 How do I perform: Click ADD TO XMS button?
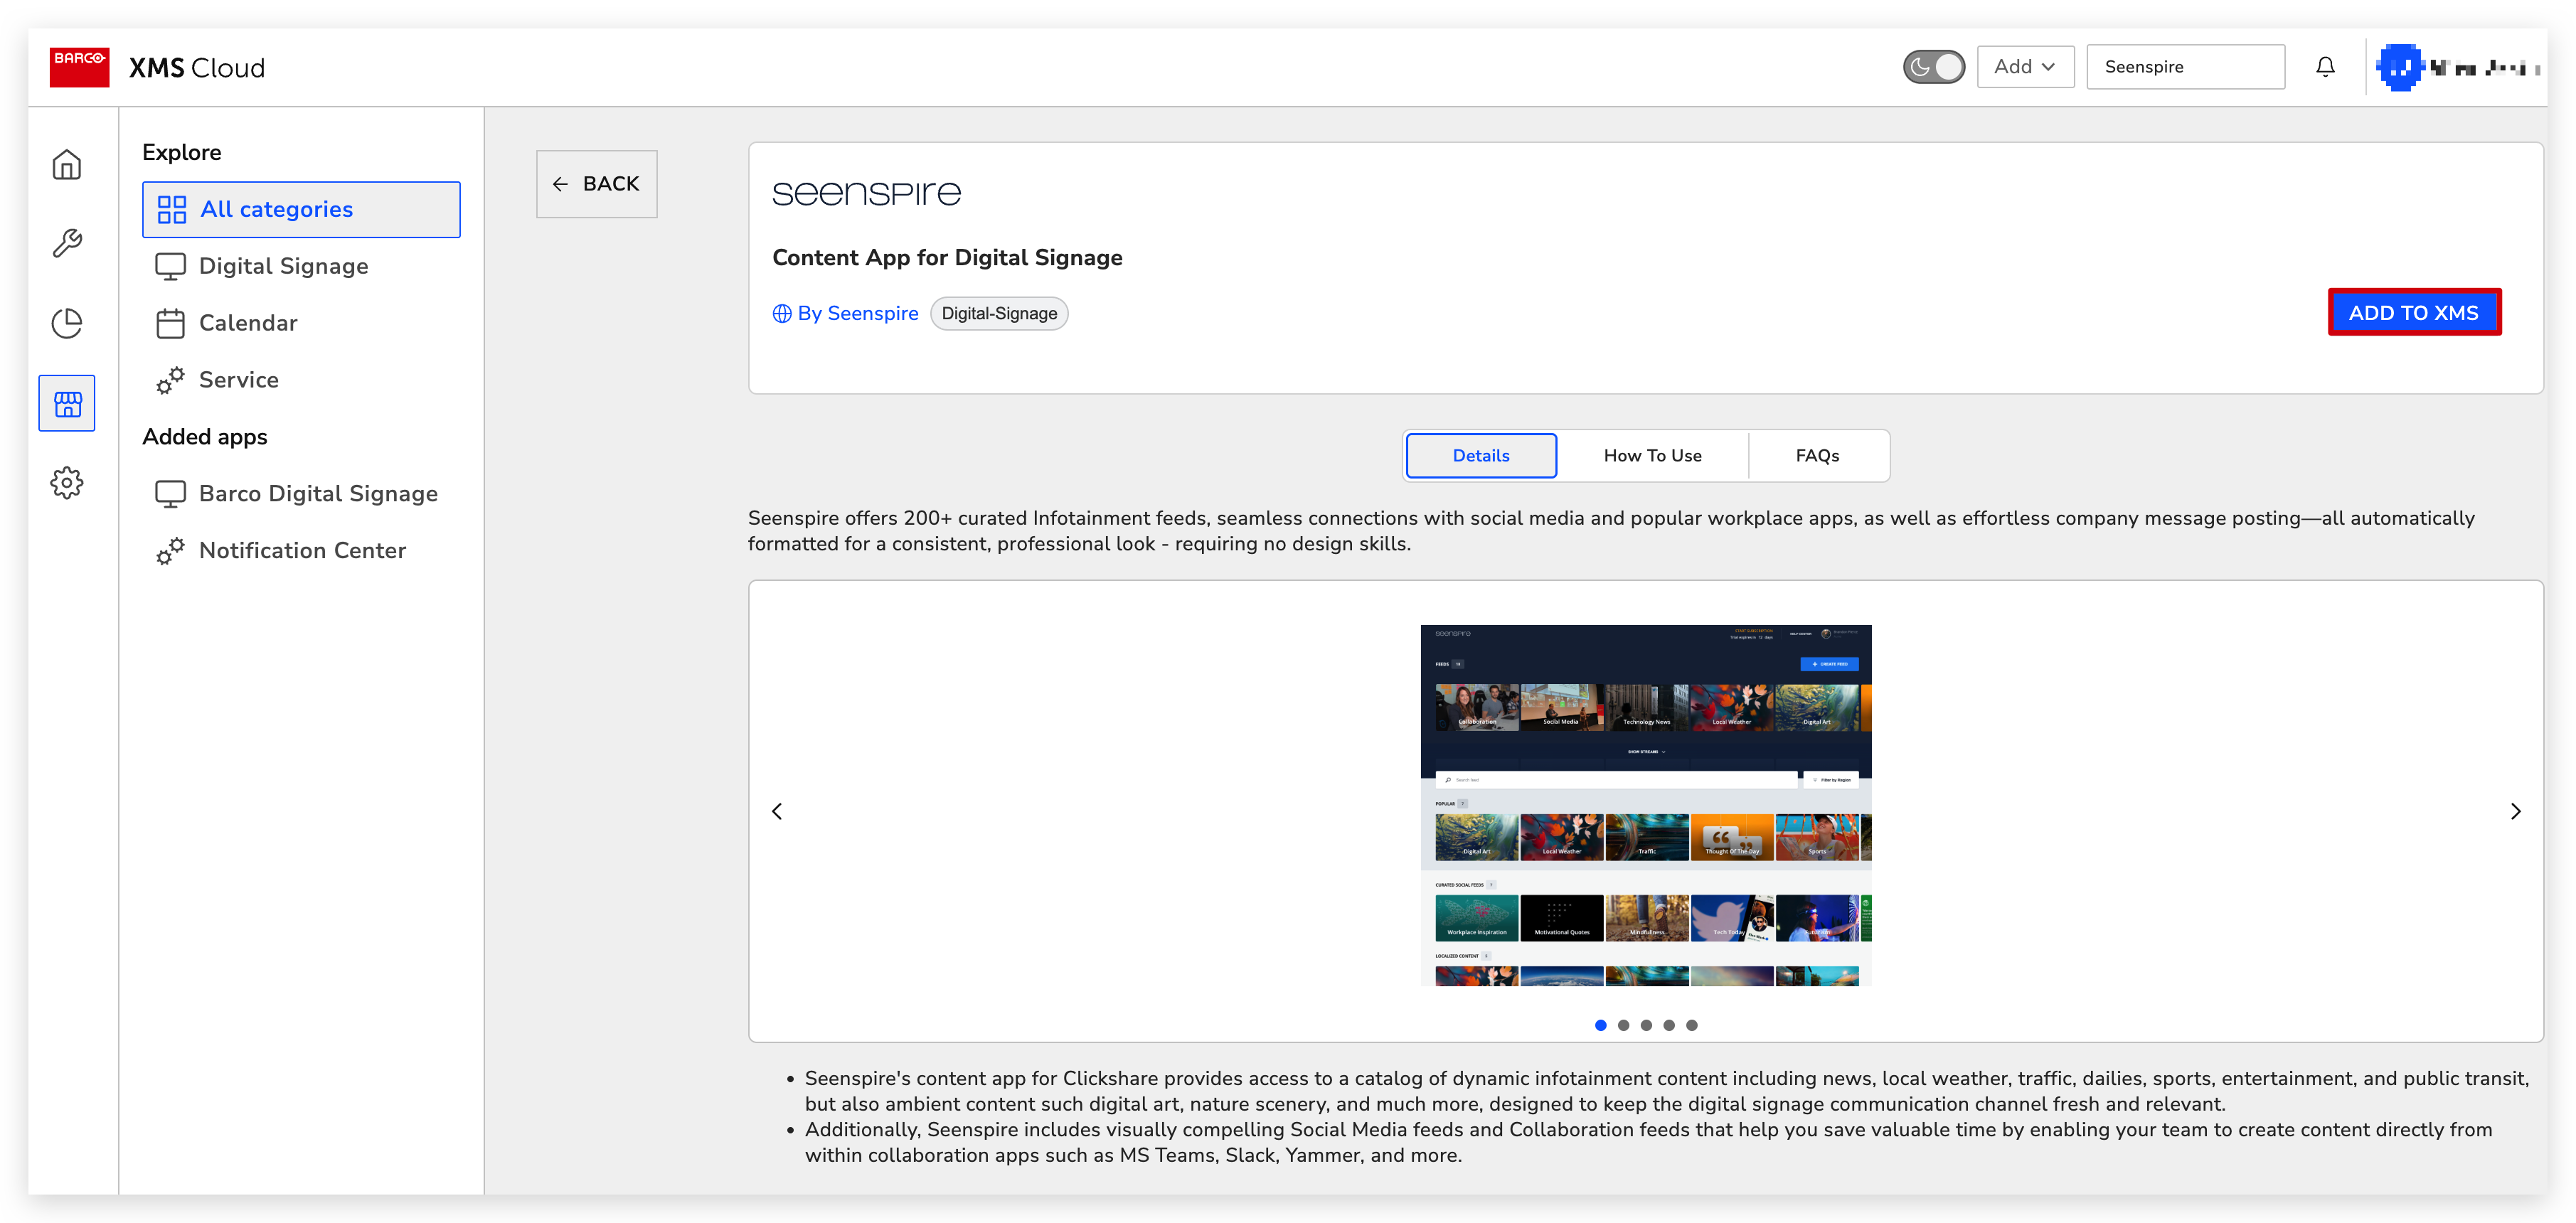(x=2414, y=313)
